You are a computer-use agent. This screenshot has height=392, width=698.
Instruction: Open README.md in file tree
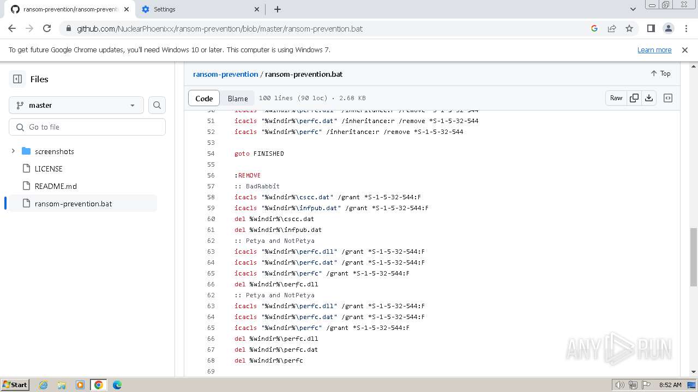pos(56,186)
